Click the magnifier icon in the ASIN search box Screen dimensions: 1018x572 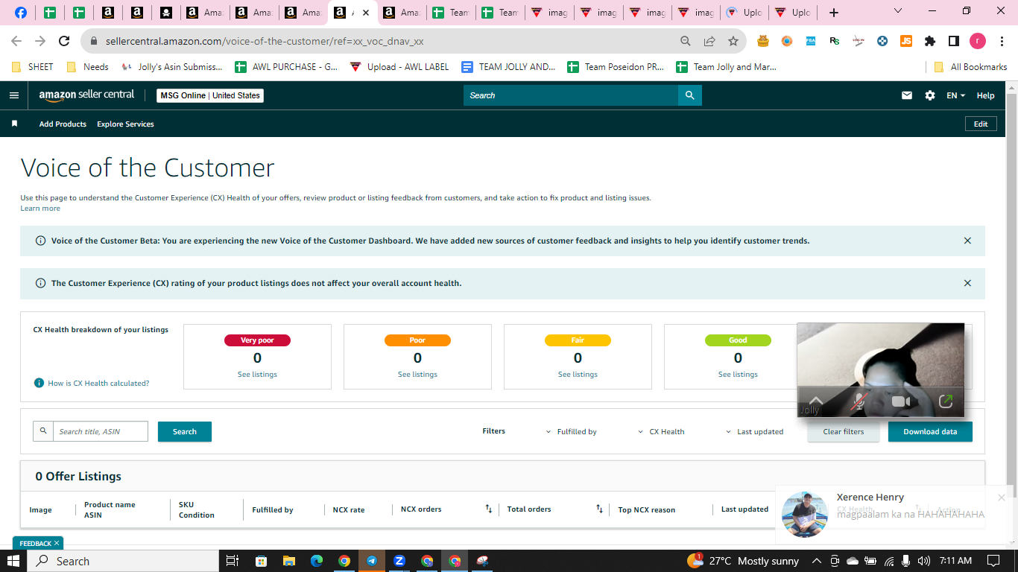point(43,431)
